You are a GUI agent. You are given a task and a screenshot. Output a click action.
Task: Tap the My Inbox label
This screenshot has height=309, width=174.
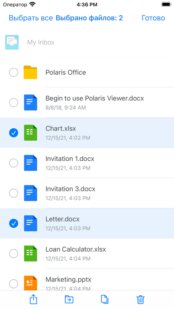click(x=41, y=42)
